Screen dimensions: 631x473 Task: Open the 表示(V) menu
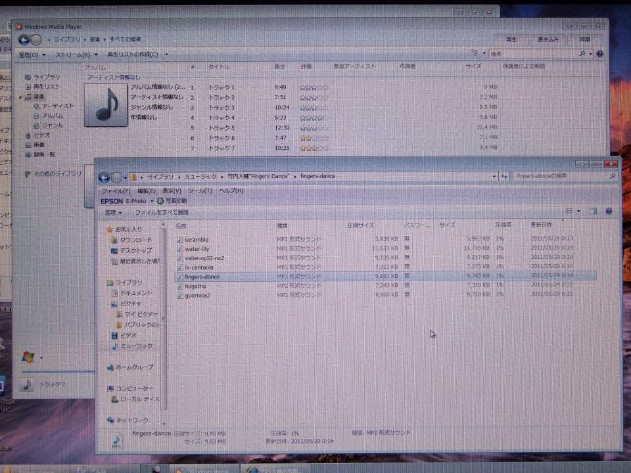click(172, 191)
